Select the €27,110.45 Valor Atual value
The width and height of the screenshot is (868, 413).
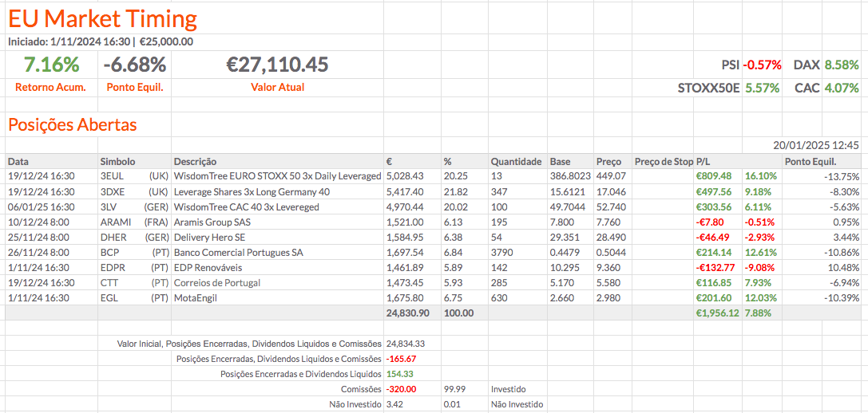[277, 65]
